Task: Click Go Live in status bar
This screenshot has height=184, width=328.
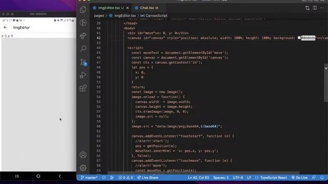Action: [x=299, y=178]
